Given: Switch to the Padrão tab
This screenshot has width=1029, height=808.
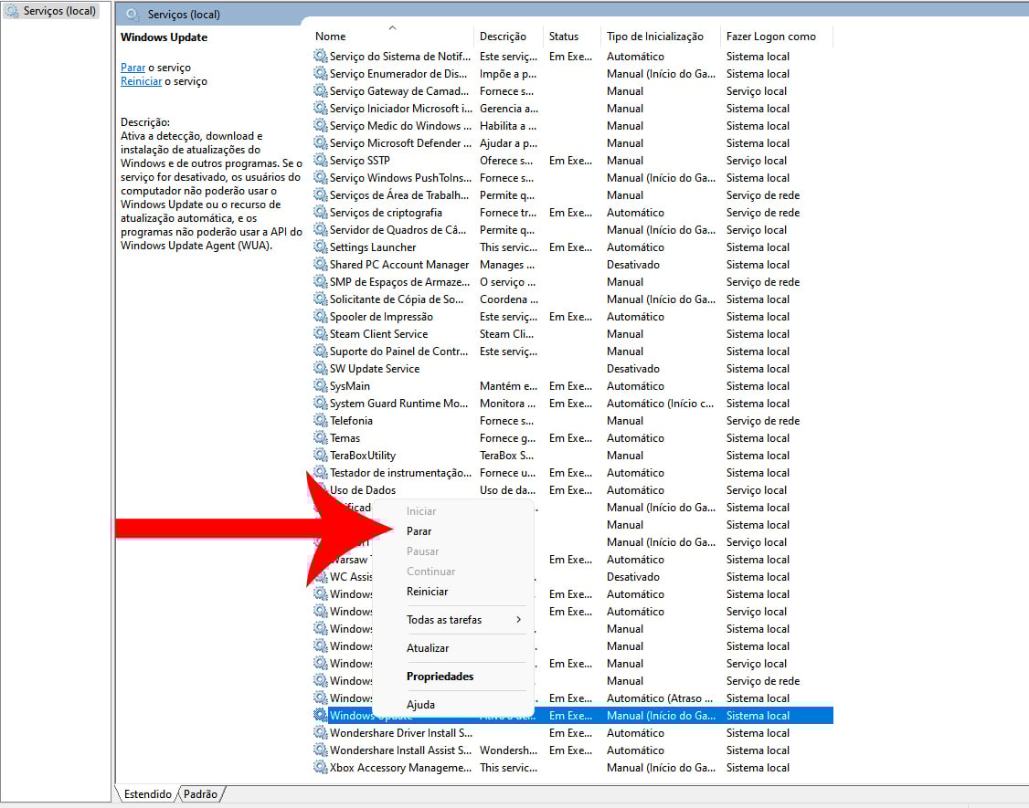Looking at the screenshot, I should [200, 794].
